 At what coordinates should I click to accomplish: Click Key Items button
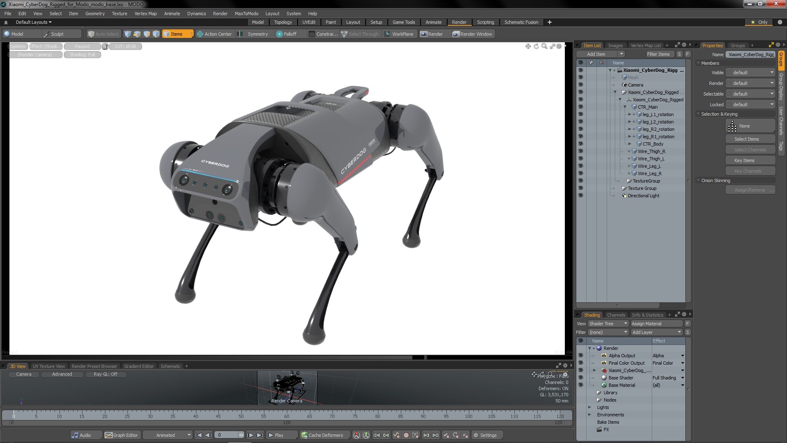coord(750,160)
